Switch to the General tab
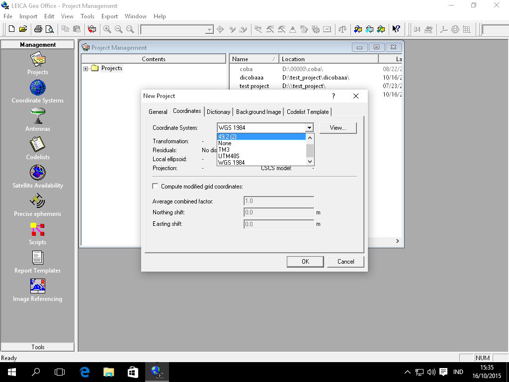This screenshot has width=509, height=382. click(x=158, y=112)
